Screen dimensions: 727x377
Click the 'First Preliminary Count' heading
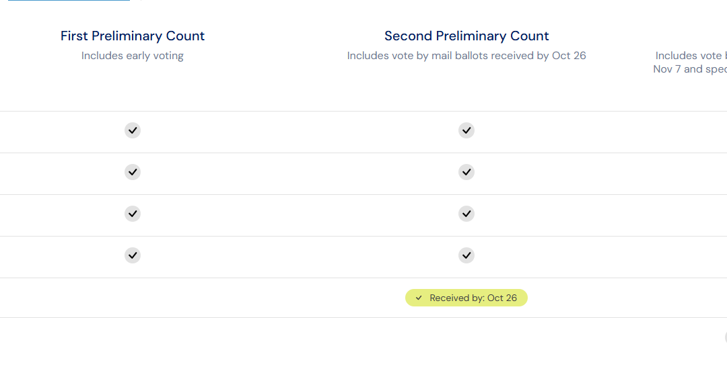pyautogui.click(x=133, y=36)
